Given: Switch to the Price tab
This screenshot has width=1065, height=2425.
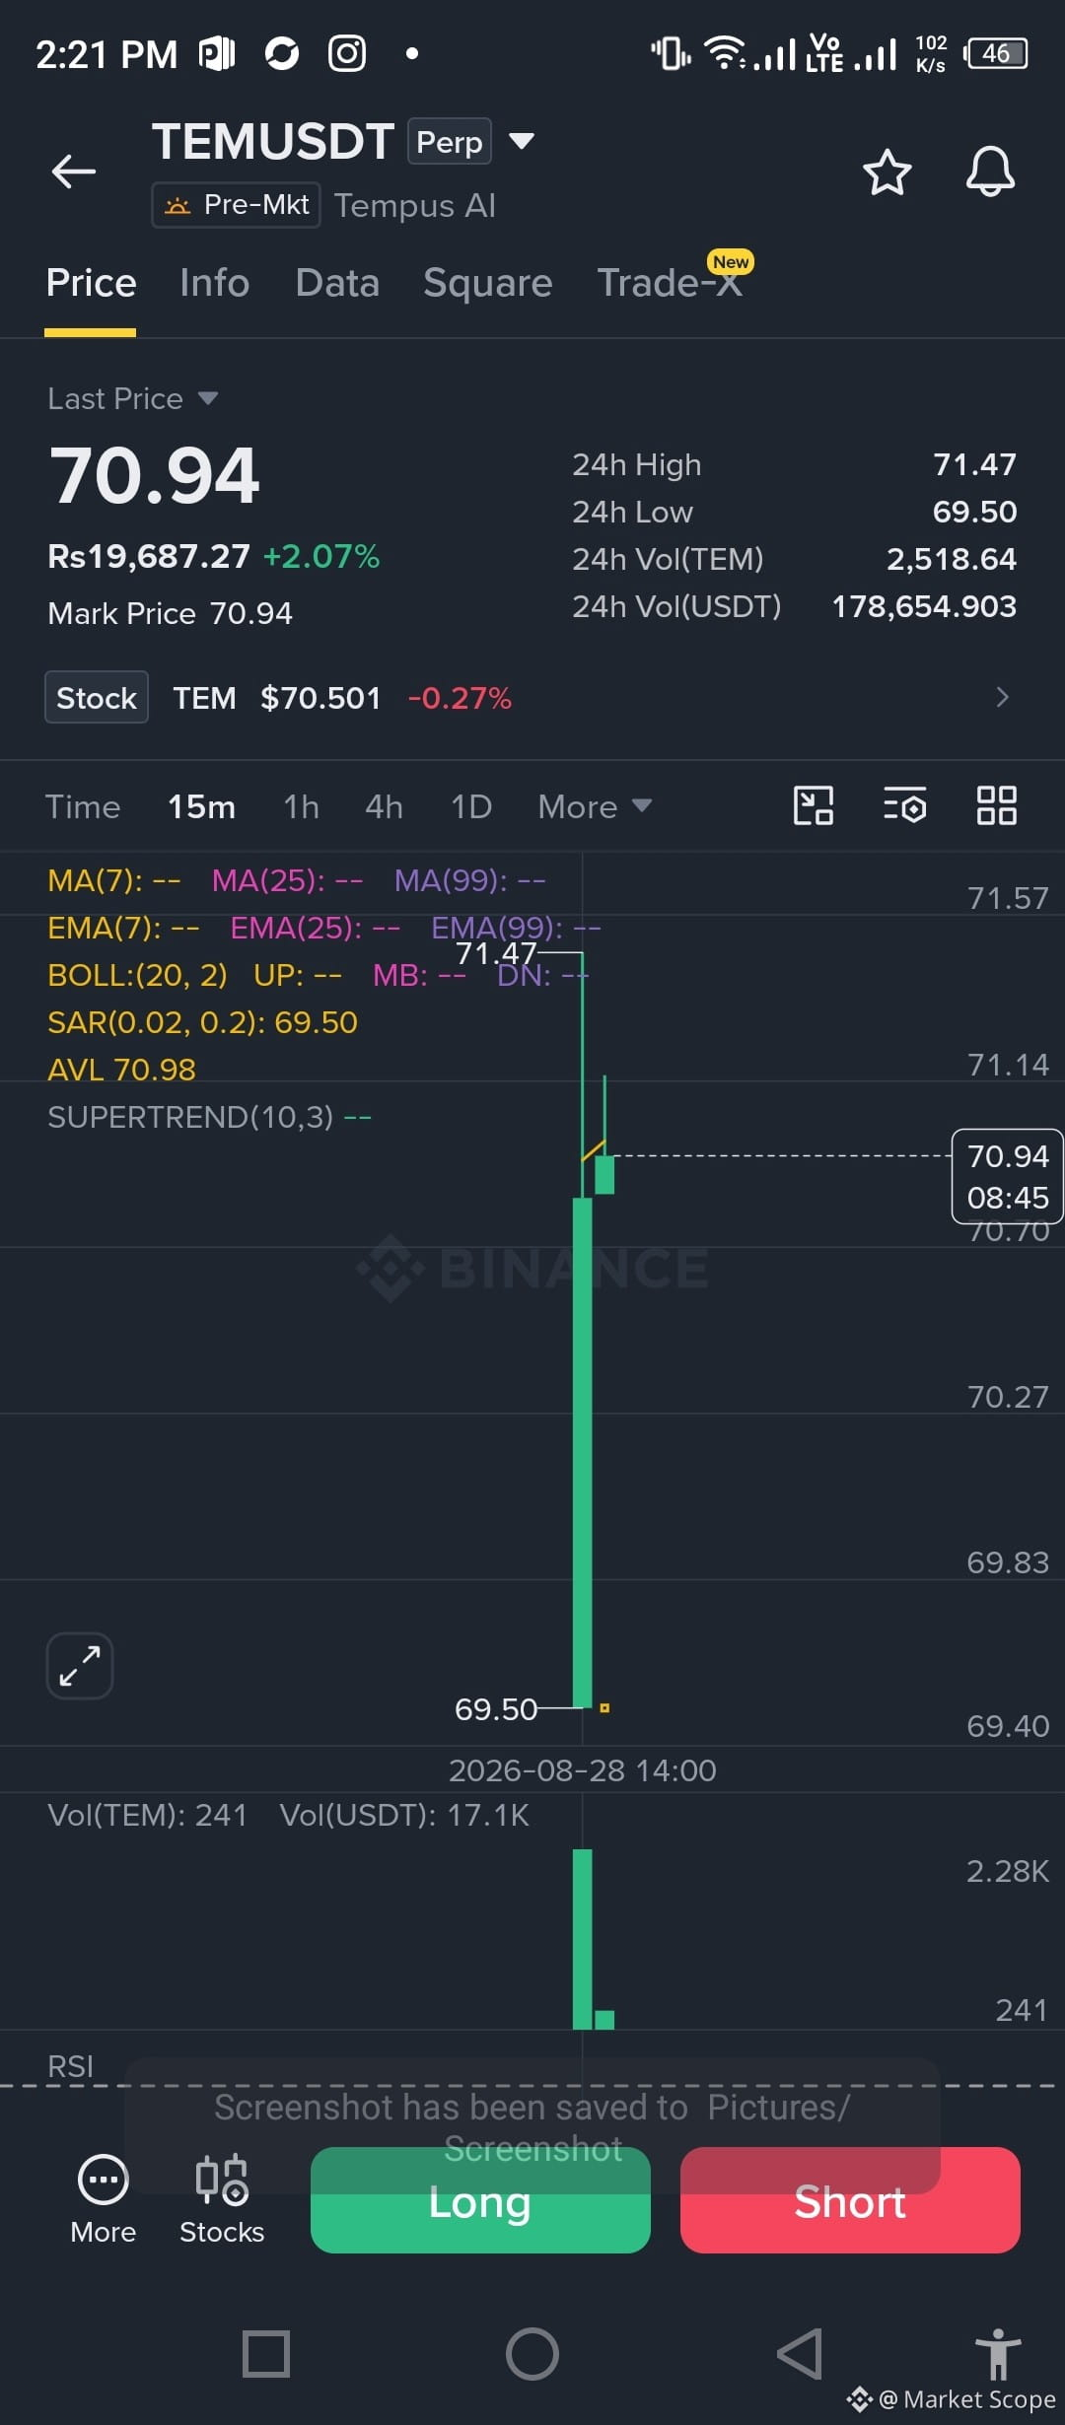Looking at the screenshot, I should tap(91, 283).
